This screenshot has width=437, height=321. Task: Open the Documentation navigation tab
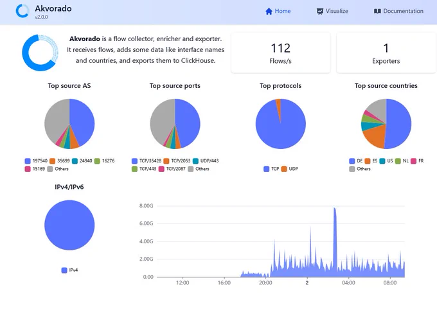398,11
